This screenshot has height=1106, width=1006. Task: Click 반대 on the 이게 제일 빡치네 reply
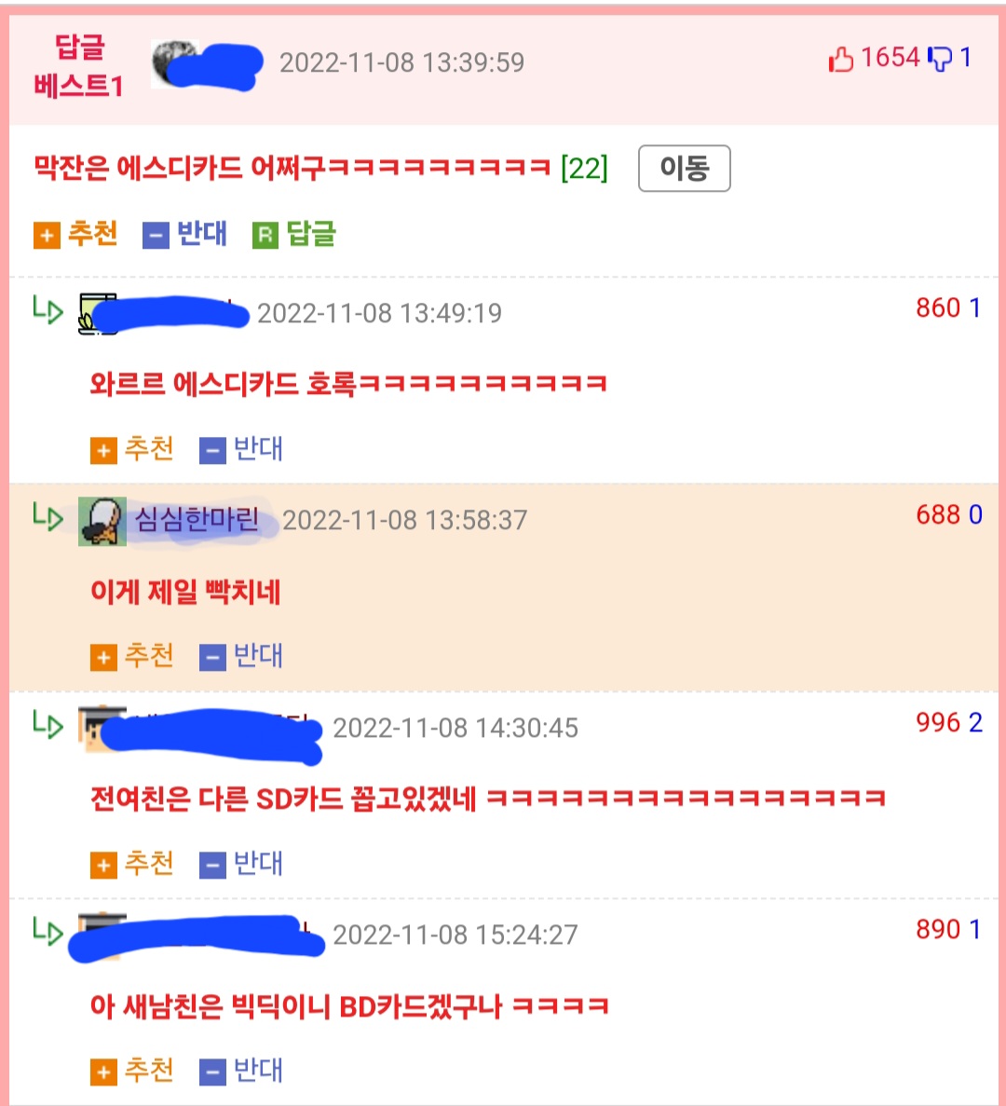[241, 656]
